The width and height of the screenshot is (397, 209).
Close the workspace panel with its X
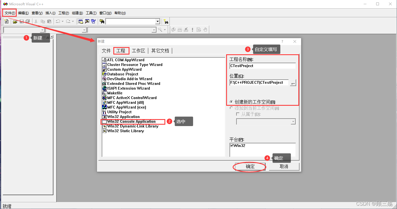pos(52,37)
